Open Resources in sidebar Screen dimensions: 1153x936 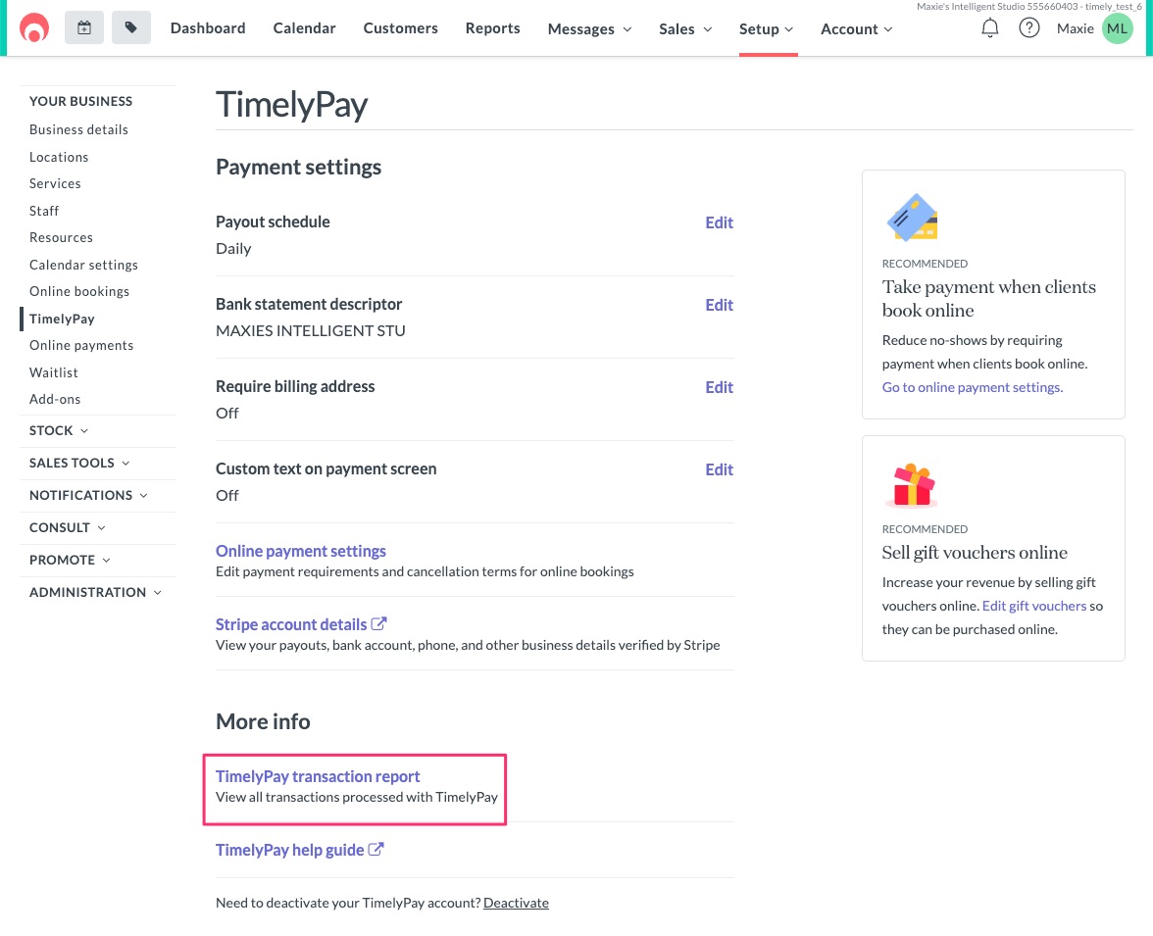(61, 237)
